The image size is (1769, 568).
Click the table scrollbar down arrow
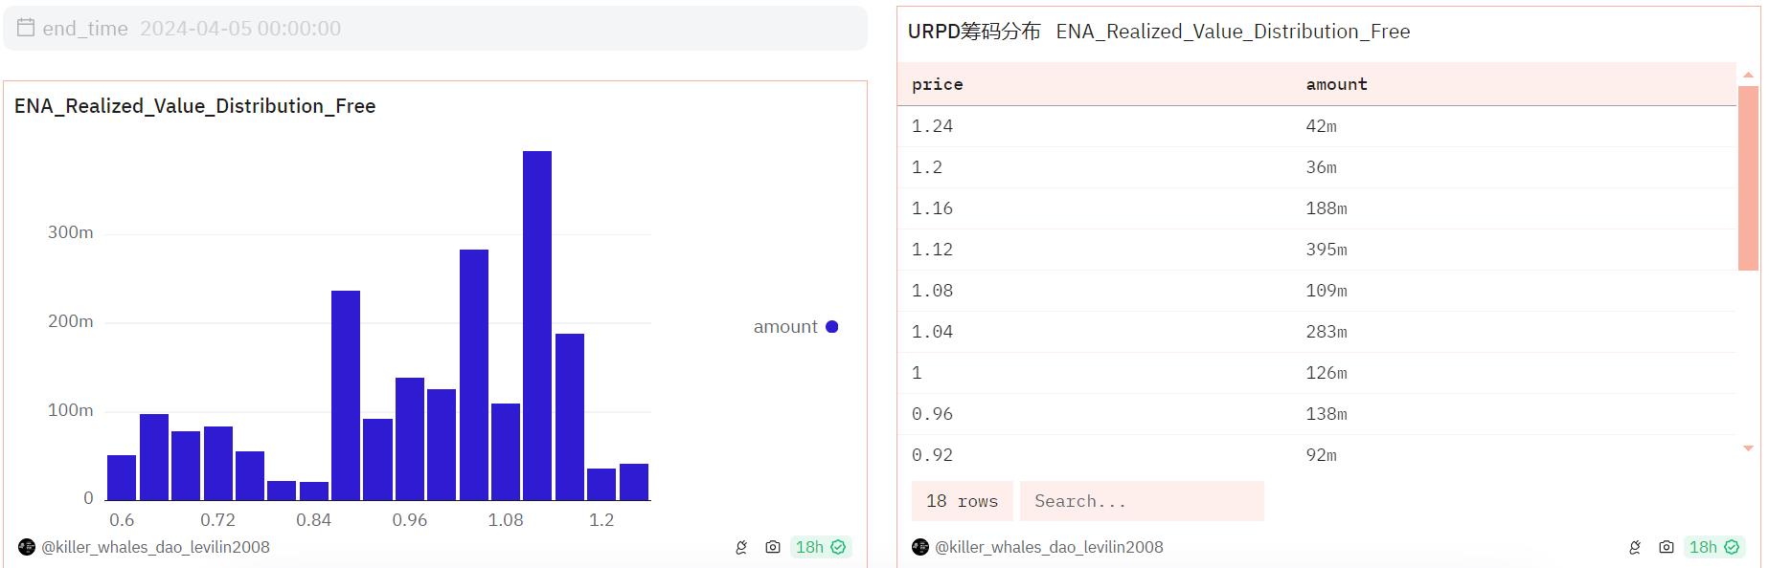pos(1748,448)
